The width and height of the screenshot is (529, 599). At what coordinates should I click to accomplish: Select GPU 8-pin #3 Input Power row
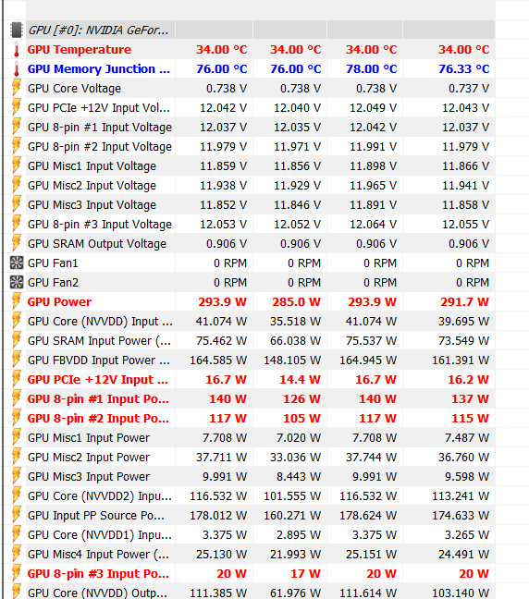(249, 573)
